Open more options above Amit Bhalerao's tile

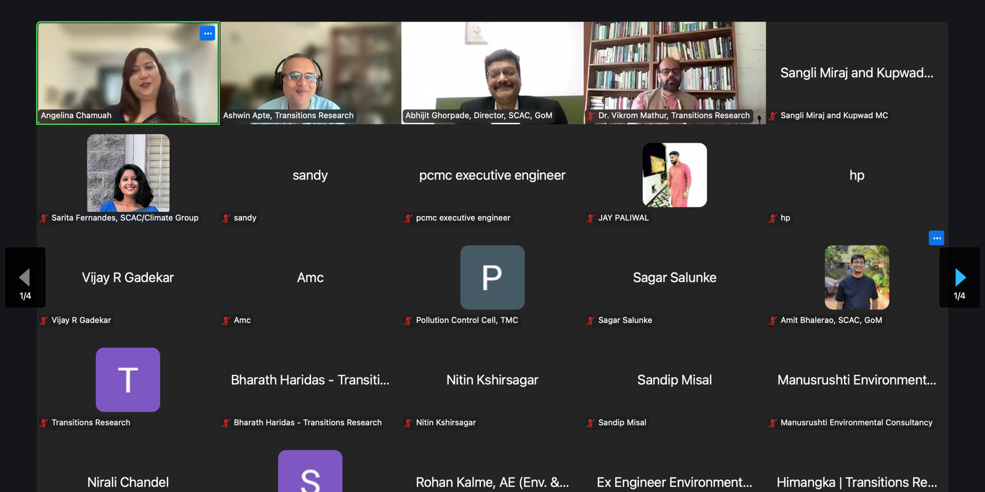tap(936, 238)
